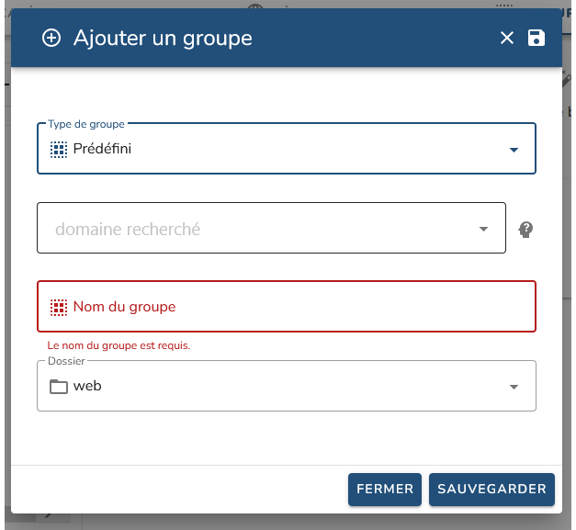This screenshot has height=530, width=576.
Task: Click into the Nom du groupe text field
Action: tap(294, 307)
